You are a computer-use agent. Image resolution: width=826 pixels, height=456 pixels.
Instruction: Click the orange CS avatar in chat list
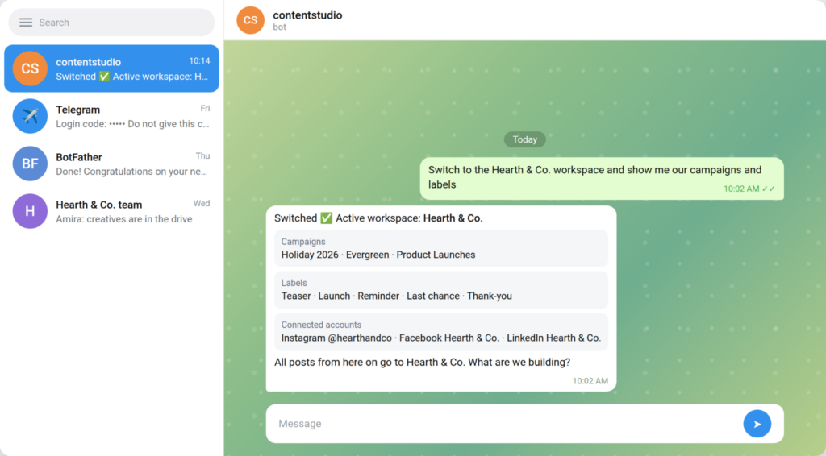[30, 68]
